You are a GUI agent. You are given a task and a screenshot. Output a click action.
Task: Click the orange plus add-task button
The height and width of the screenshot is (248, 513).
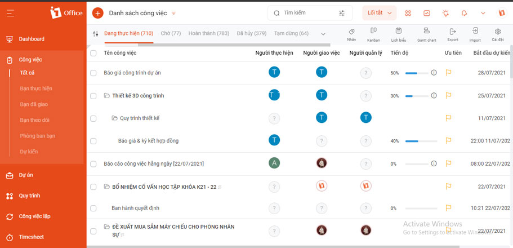coord(98,13)
